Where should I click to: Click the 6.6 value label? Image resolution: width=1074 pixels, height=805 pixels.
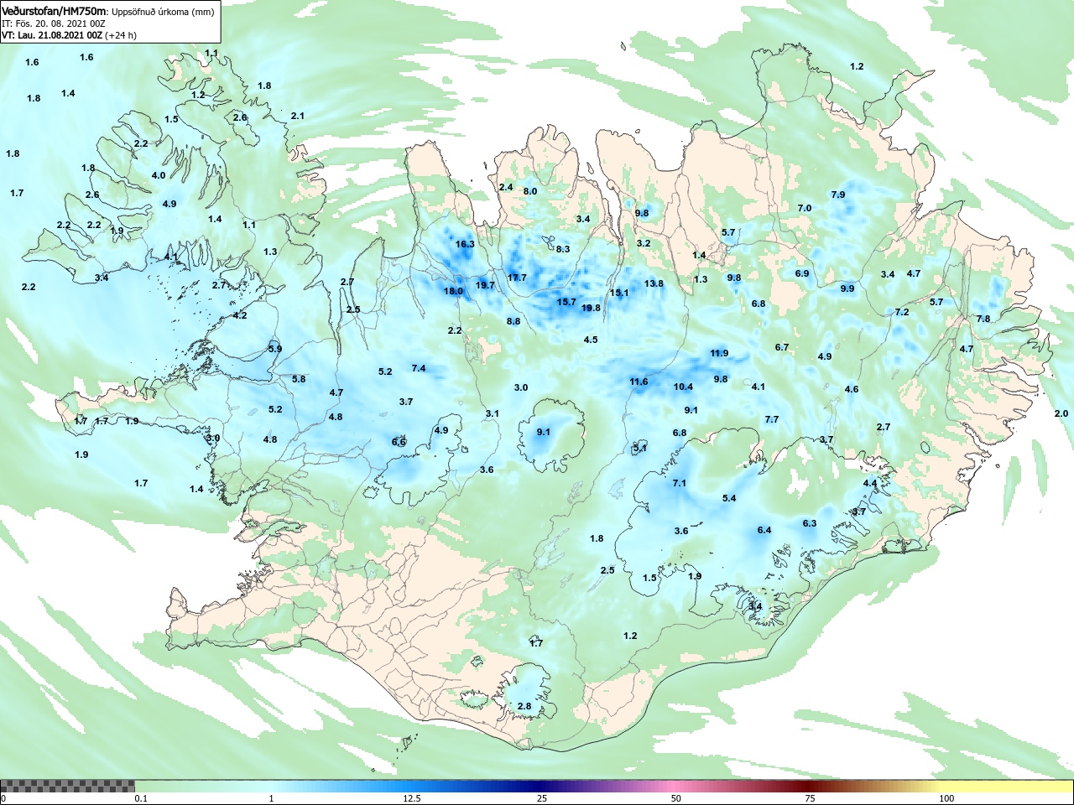(x=399, y=442)
